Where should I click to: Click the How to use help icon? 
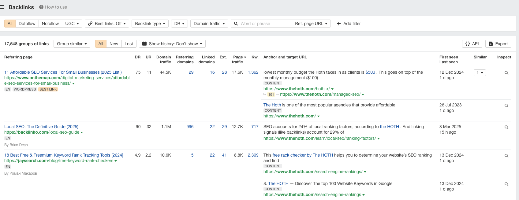click(x=41, y=7)
